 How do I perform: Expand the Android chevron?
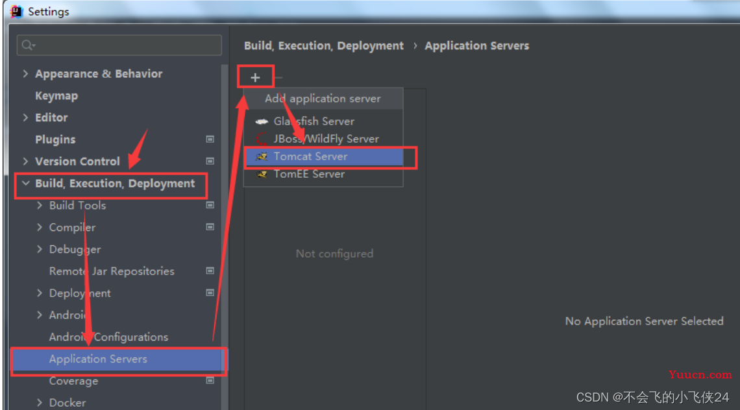tap(40, 315)
